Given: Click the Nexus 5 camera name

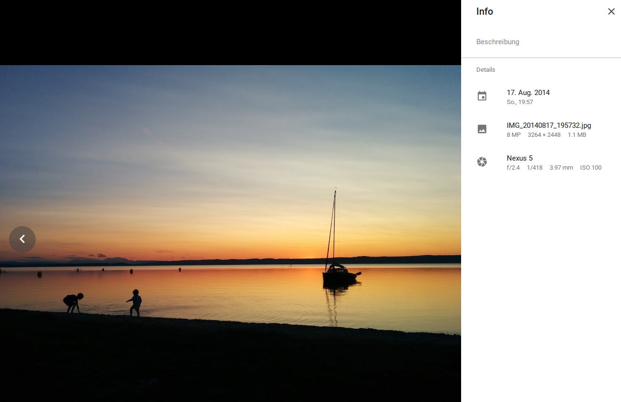Looking at the screenshot, I should (520, 158).
